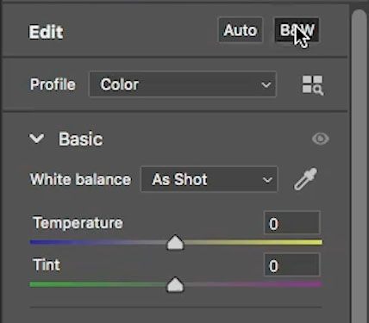The height and width of the screenshot is (323, 369).
Task: Click the yellow end of Temperature track
Action: 315,243
